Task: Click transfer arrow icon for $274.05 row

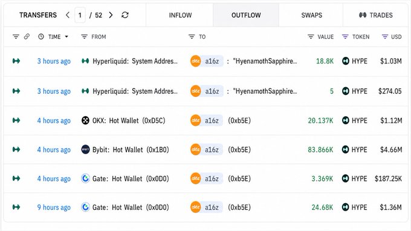Action: pyautogui.click(x=16, y=91)
